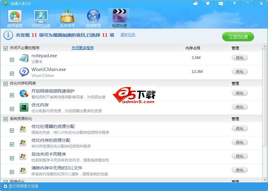Click the 内存占用 column header
Image resolution: width=268 pixels, height=191 pixels.
pyautogui.click(x=193, y=48)
